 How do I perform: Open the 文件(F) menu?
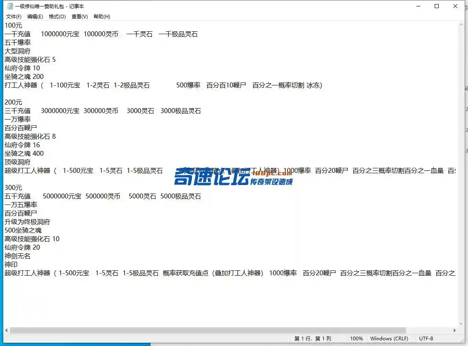pyautogui.click(x=14, y=16)
